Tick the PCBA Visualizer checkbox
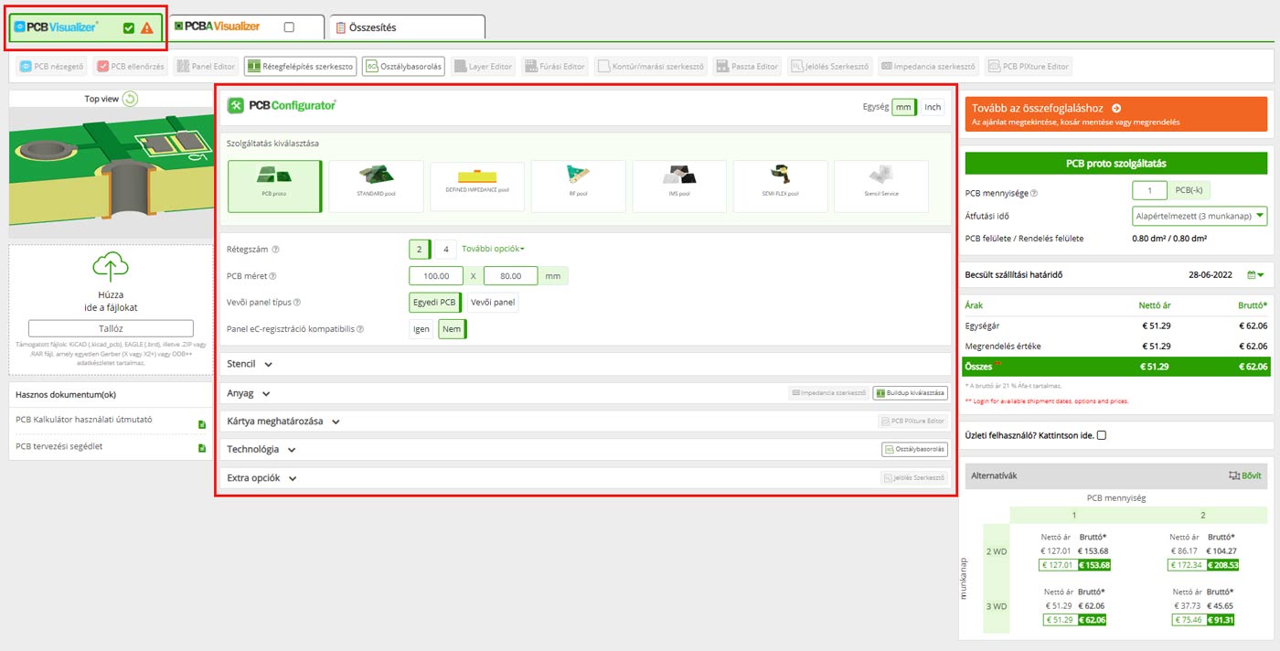1280x651 pixels. pyautogui.click(x=289, y=27)
